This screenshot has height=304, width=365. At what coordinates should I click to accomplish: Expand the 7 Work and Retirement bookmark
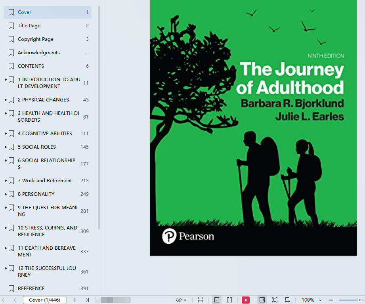point(6,181)
